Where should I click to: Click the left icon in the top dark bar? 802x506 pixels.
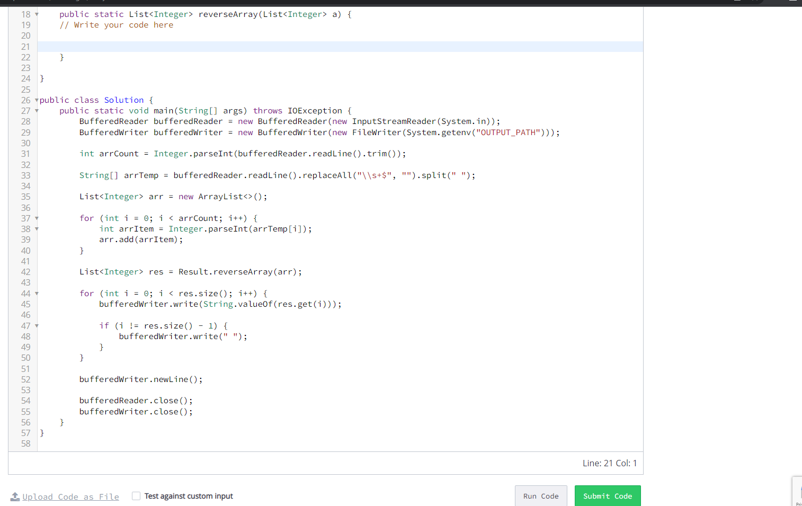coord(13,2)
